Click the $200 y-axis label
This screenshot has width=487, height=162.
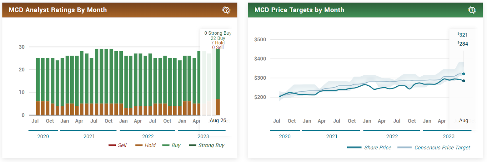260,97
